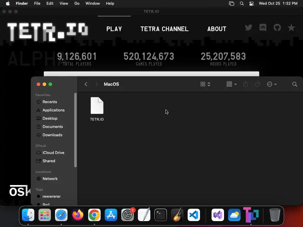Open Terminal from the Dock
The width and height of the screenshot is (303, 227).
point(161,215)
